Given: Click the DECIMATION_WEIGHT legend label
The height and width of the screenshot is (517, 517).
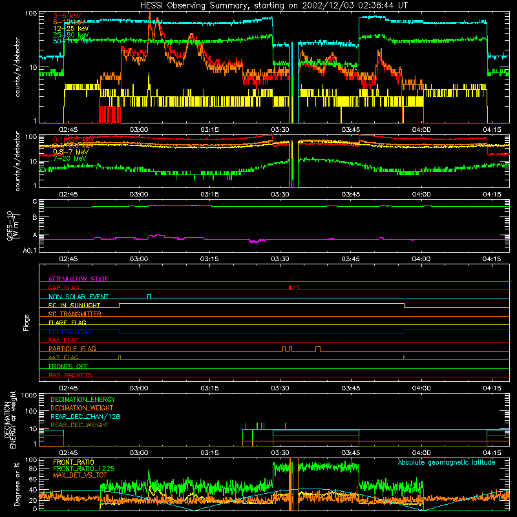Looking at the screenshot, I should click(x=82, y=408).
